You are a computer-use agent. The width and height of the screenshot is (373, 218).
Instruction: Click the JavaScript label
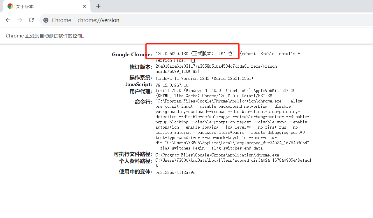139,84
